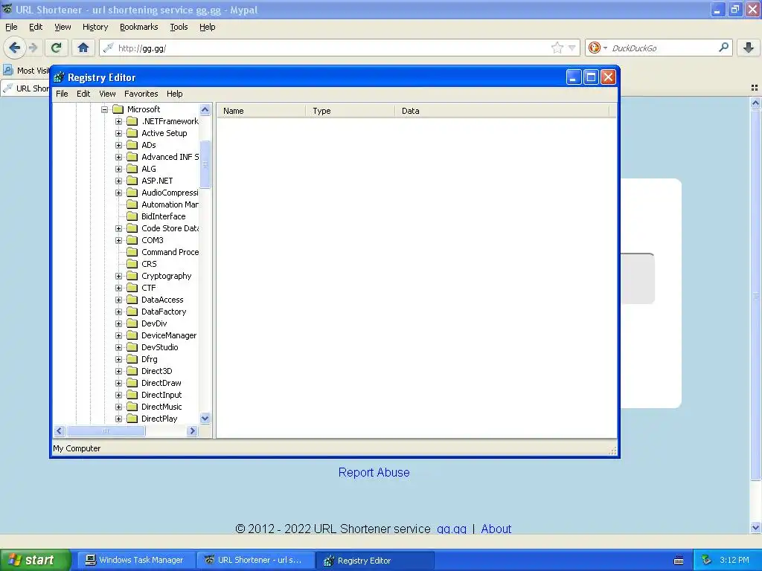Click registry tree horizontal scroll left arrow
This screenshot has height=571, width=762.
pyautogui.click(x=60, y=430)
